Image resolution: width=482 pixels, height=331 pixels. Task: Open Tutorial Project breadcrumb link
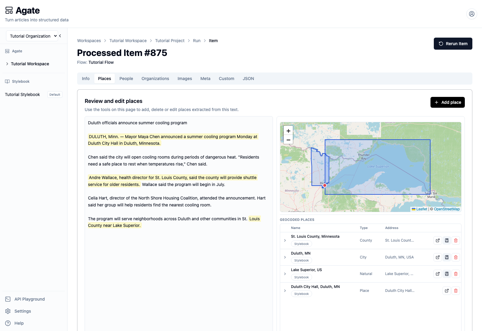(170, 41)
